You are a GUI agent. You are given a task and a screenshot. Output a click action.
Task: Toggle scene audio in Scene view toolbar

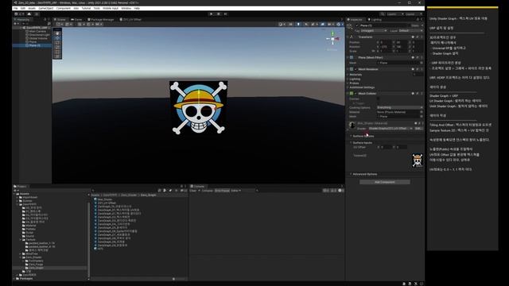(305, 24)
